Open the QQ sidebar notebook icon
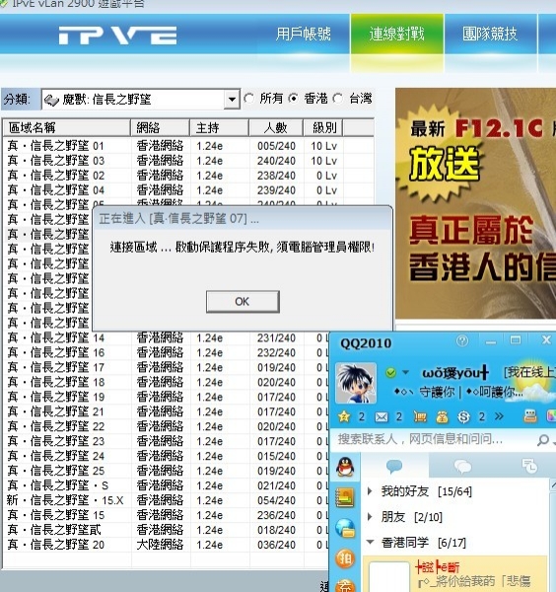Image resolution: width=556 pixels, height=592 pixels. [345, 497]
